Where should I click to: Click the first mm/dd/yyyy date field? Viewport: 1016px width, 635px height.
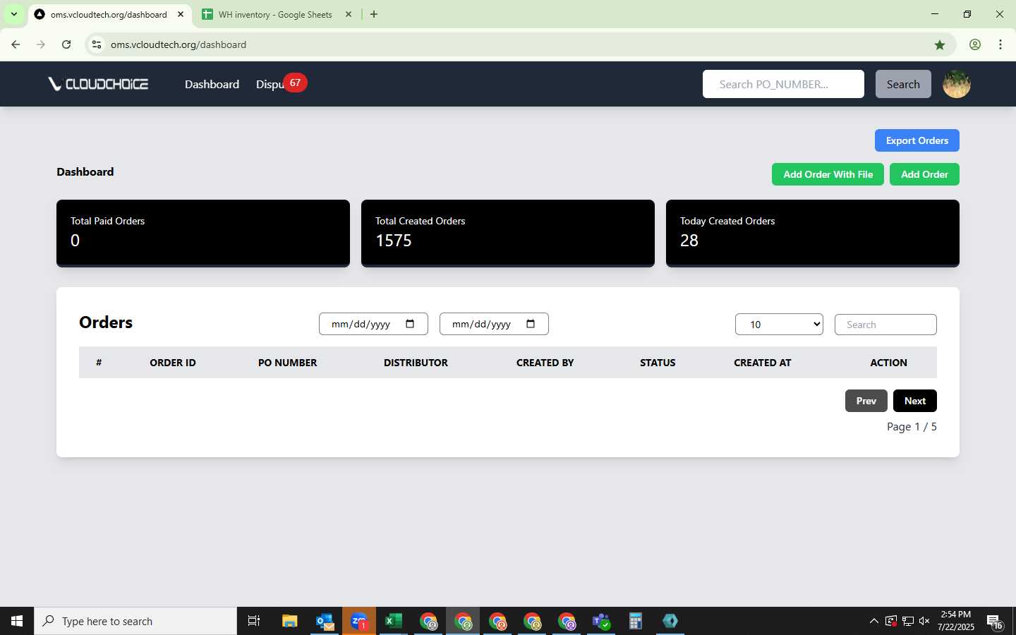pos(373,324)
